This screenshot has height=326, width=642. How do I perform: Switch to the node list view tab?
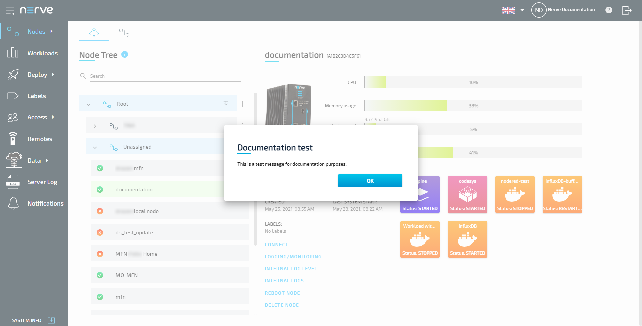click(x=124, y=32)
